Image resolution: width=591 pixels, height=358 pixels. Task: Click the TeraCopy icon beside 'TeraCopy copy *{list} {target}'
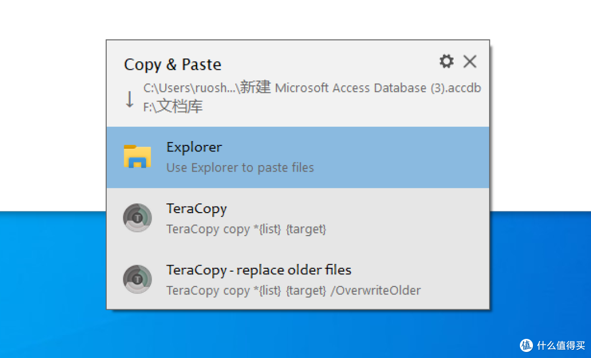[x=137, y=218]
